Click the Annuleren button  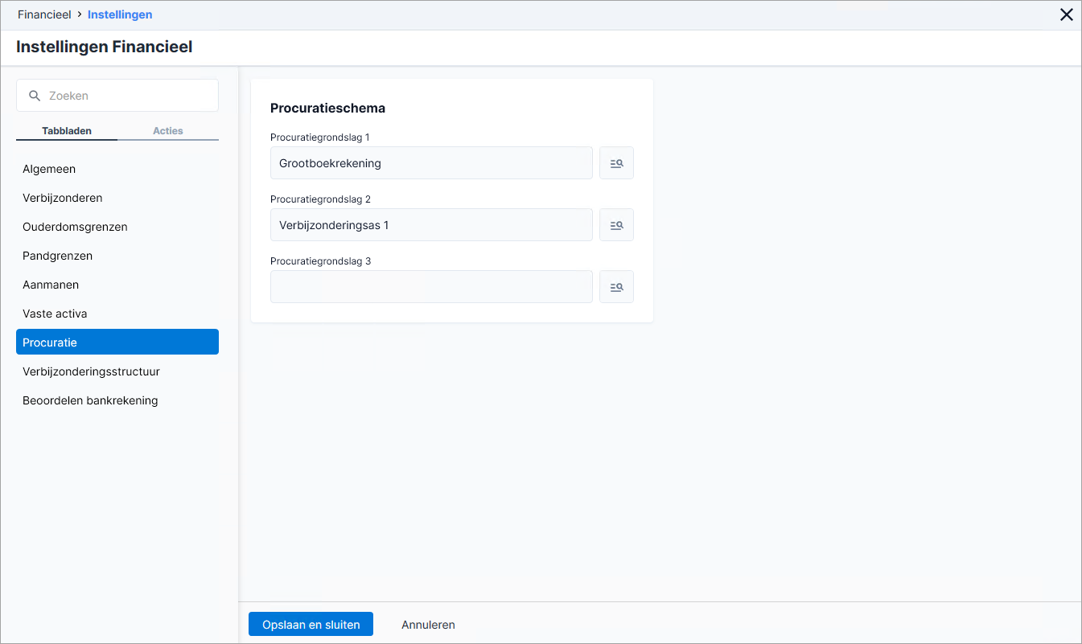(428, 625)
